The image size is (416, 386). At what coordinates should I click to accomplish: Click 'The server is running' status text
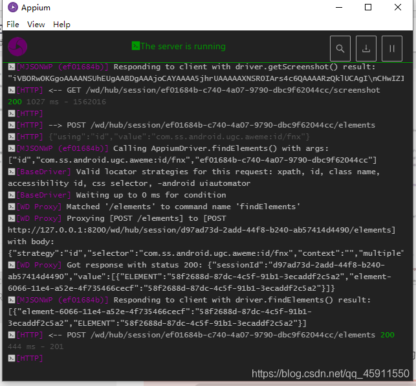pos(183,46)
